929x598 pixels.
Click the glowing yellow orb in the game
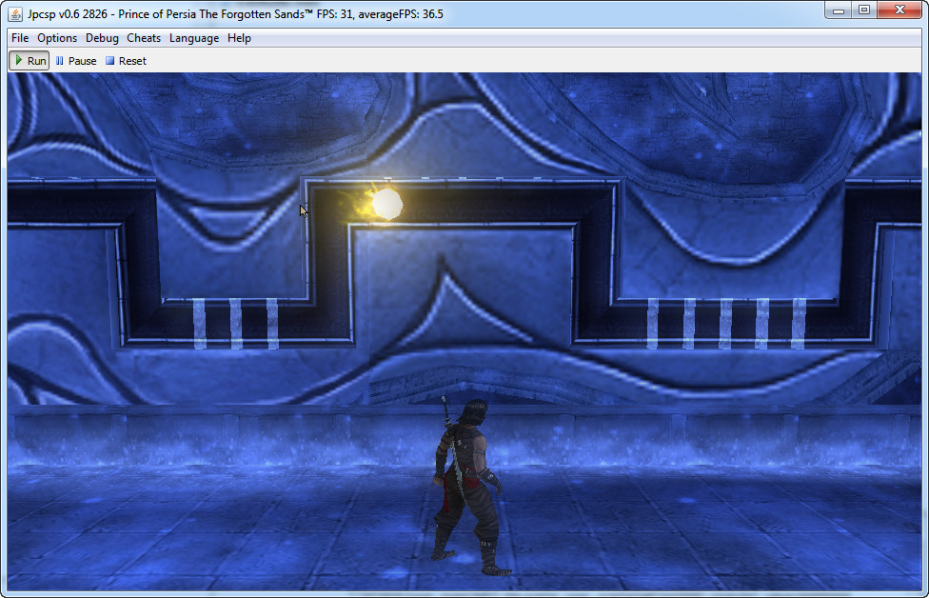386,203
